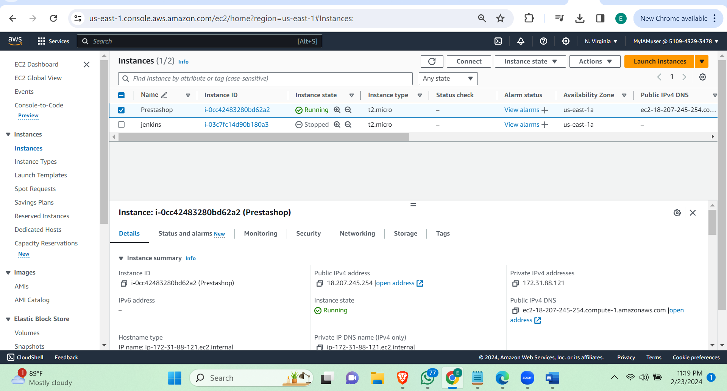Screen dimensions: 727x391
Task: Open Chrome downloads icon
Action: click(x=580, y=18)
